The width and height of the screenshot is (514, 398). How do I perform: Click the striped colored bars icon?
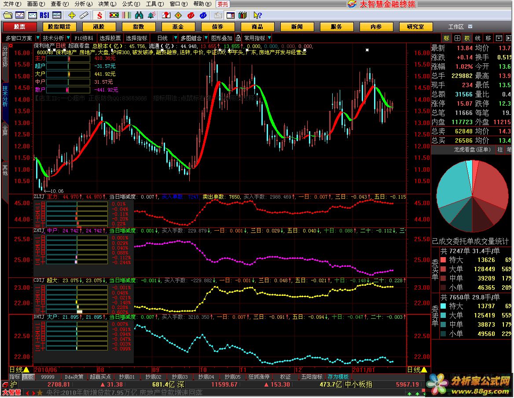point(126,15)
